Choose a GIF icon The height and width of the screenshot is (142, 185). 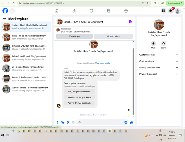73,122
